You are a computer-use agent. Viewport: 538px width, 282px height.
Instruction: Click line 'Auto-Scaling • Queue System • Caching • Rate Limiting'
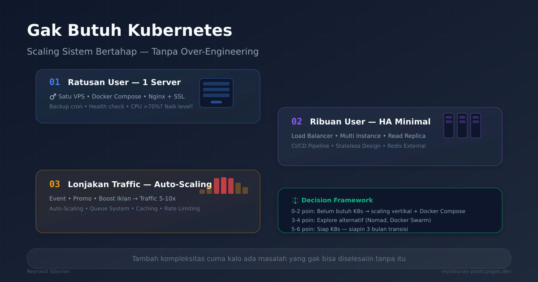click(x=125, y=209)
